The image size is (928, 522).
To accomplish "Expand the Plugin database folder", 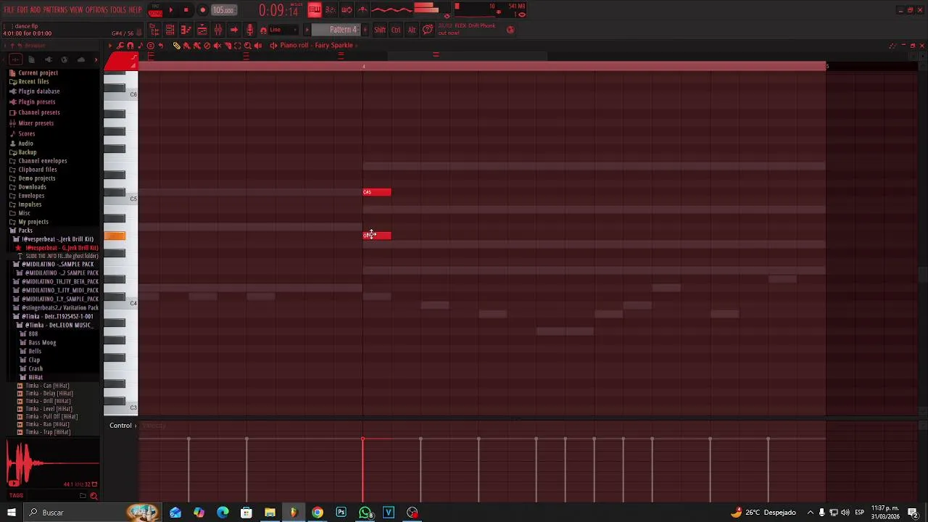I will pyautogui.click(x=38, y=91).
